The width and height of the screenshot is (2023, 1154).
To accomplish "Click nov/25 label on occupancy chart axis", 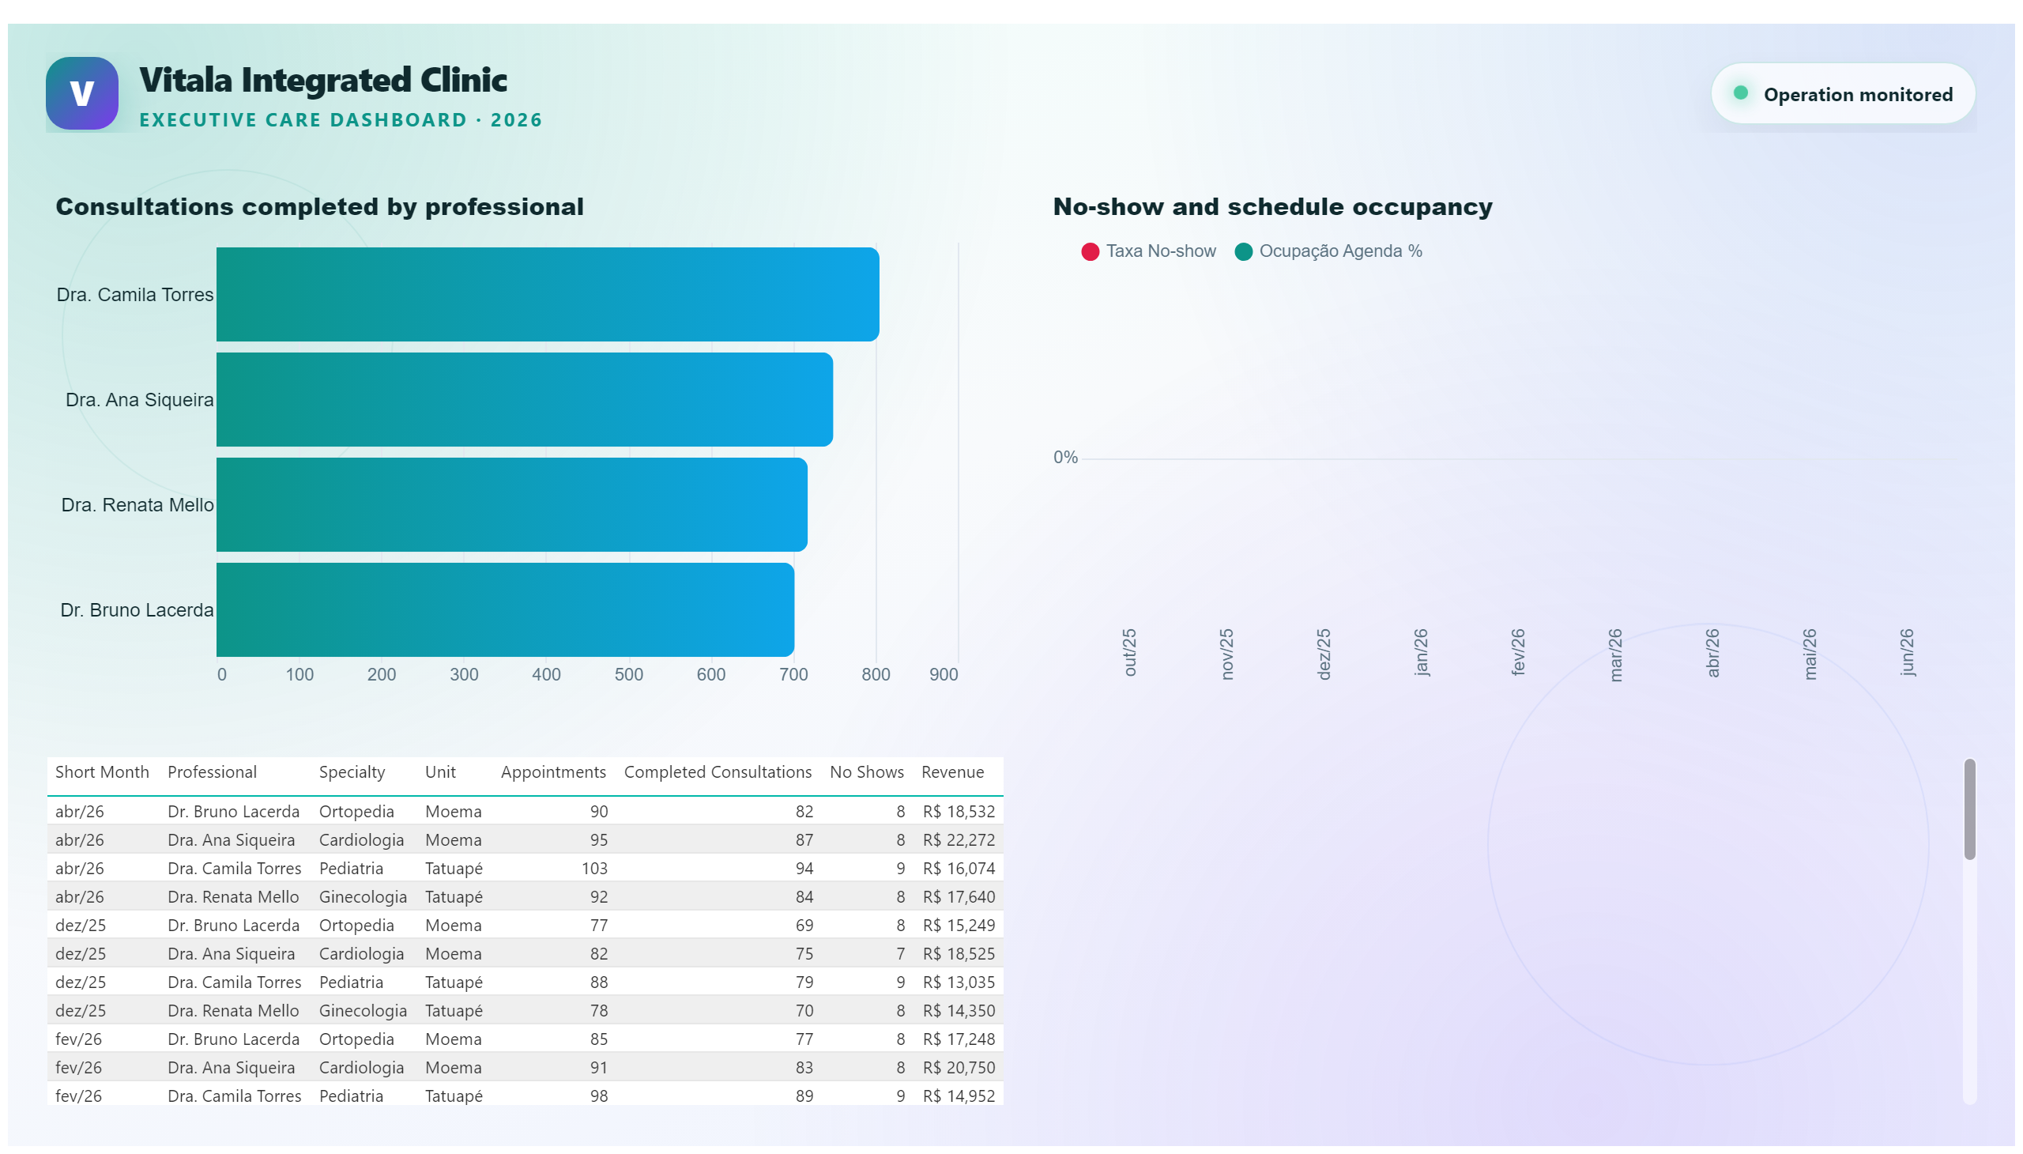I will click(1226, 654).
